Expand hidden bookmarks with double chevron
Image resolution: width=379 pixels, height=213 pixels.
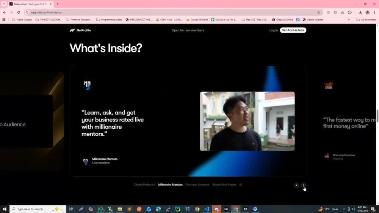click(348, 20)
